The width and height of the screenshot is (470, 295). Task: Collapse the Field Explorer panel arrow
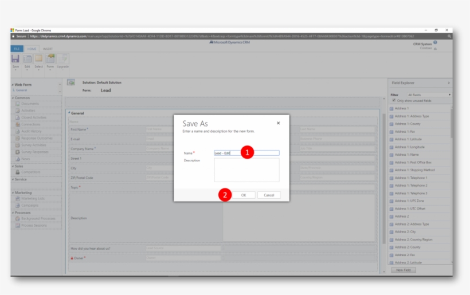click(449, 82)
